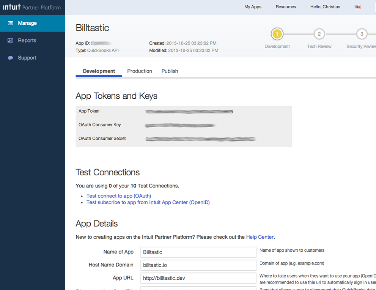Click the Host Name Domain input field

pyautogui.click(x=198, y=265)
